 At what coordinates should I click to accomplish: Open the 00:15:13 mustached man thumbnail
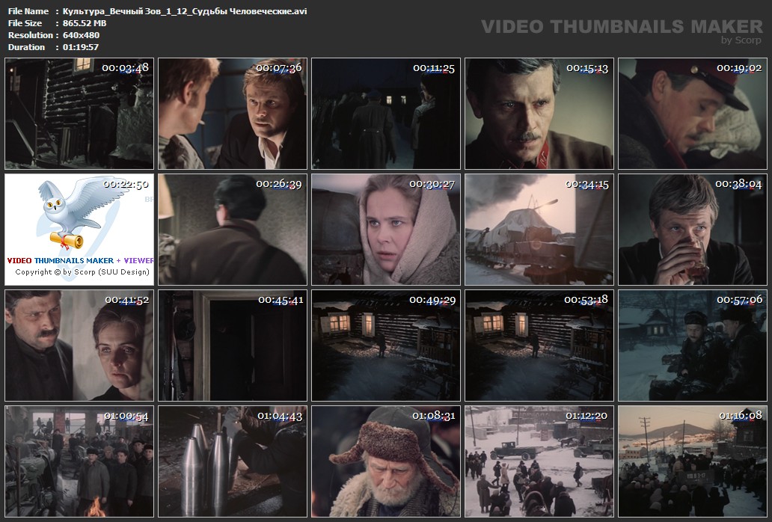pyautogui.click(x=539, y=114)
